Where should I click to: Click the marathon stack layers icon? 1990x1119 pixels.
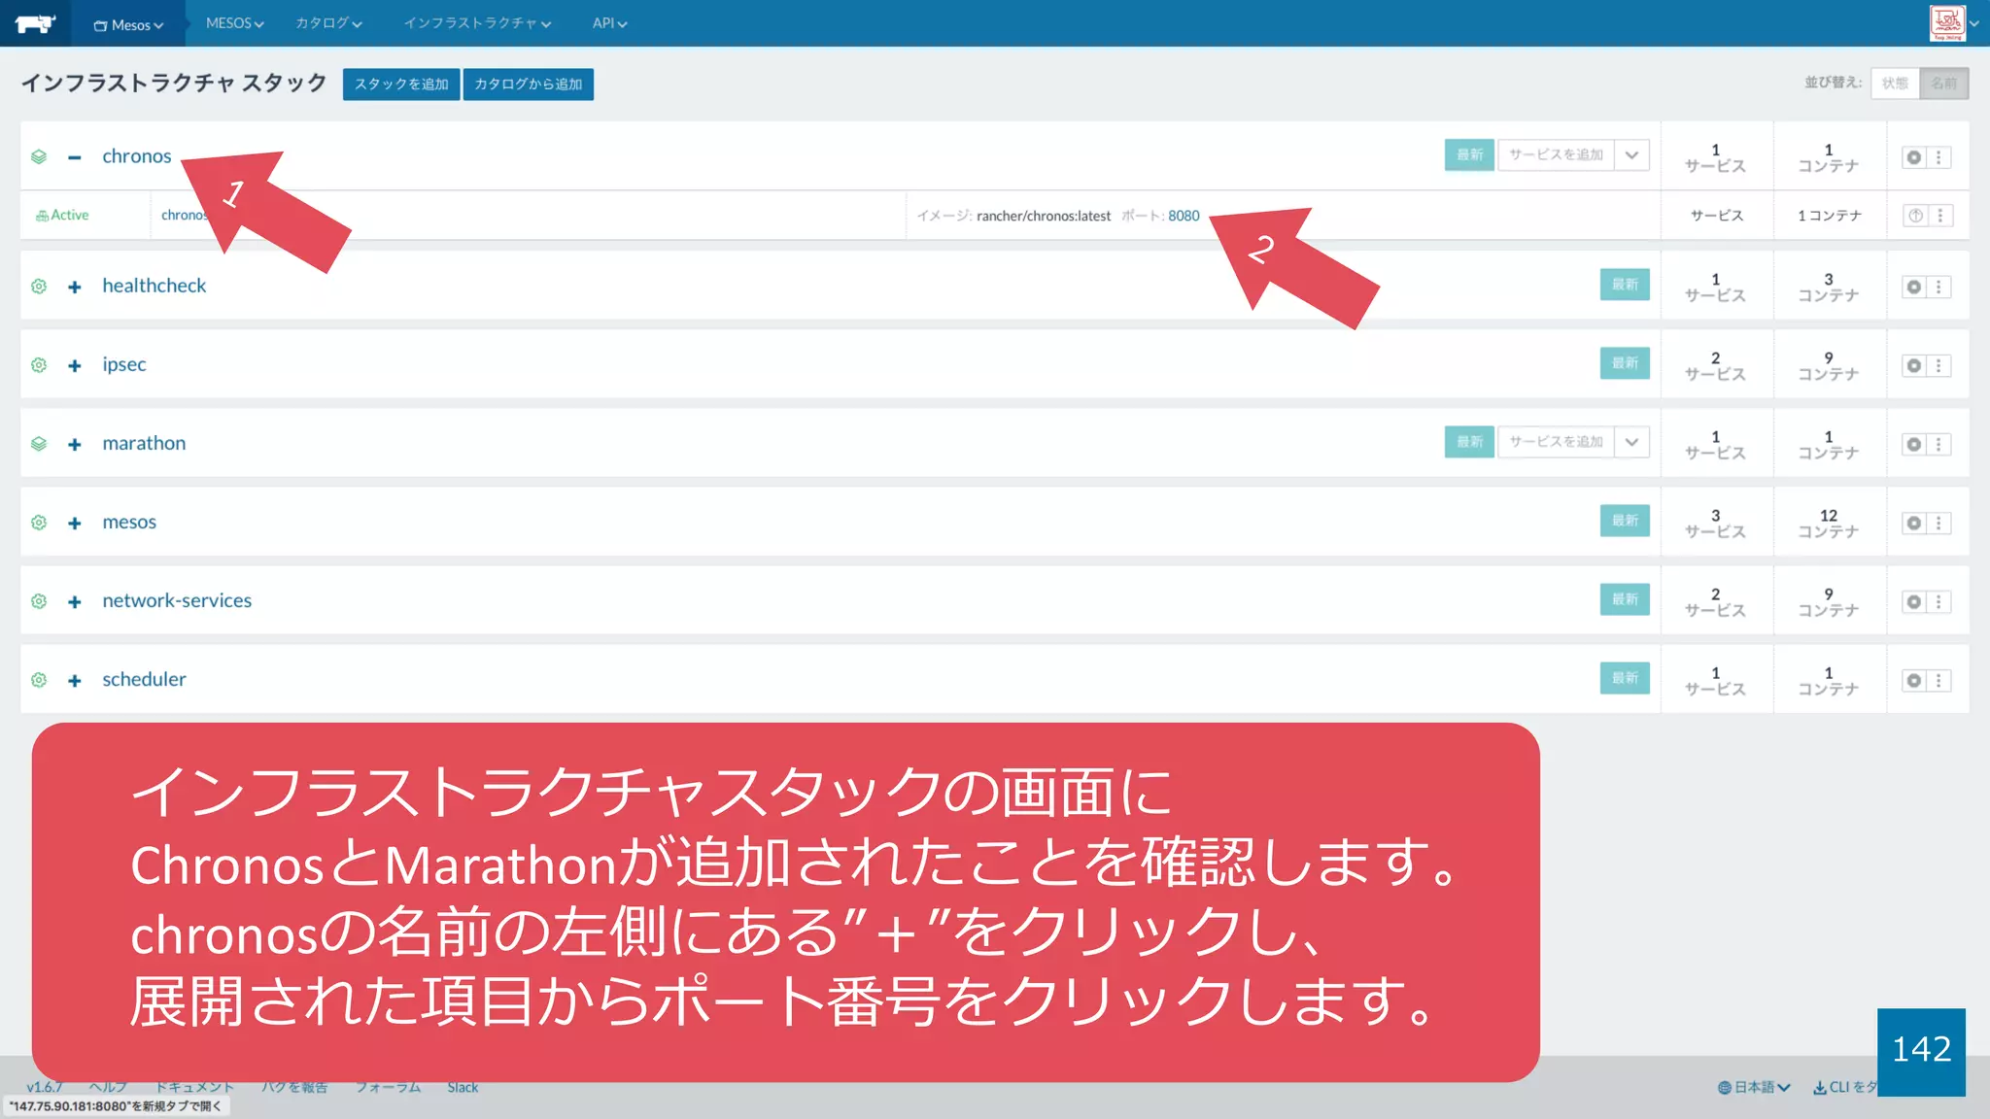coord(39,444)
